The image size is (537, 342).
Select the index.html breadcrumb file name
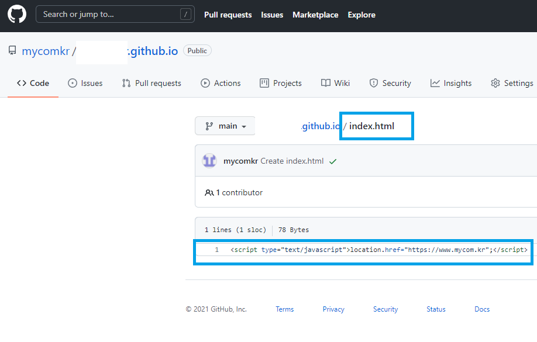coord(371,126)
